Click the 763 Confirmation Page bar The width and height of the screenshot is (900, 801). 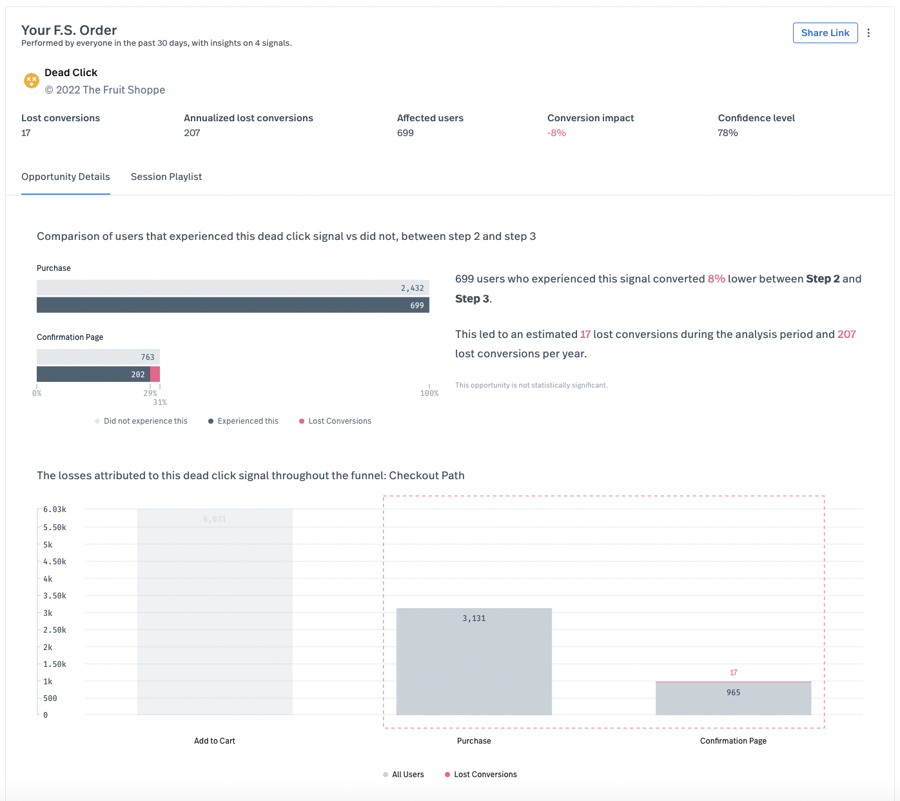pos(98,357)
